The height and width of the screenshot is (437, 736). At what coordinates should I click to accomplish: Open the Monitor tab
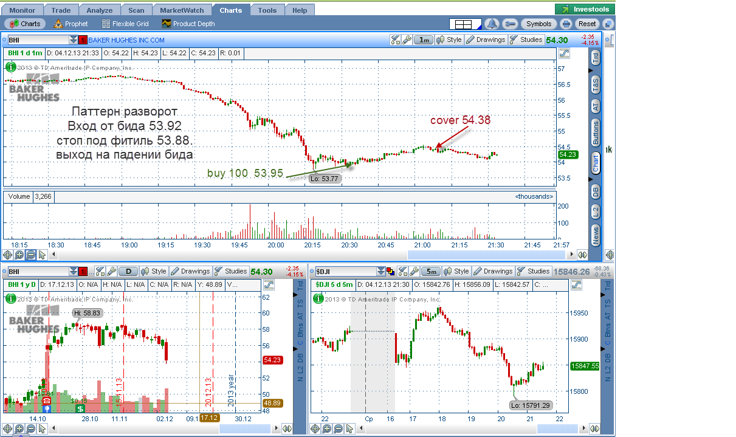[x=22, y=10]
